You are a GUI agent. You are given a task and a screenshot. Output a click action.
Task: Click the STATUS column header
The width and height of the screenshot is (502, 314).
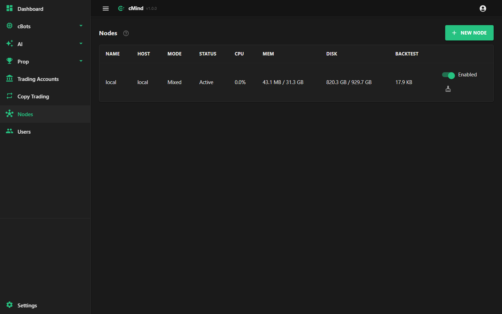208,54
